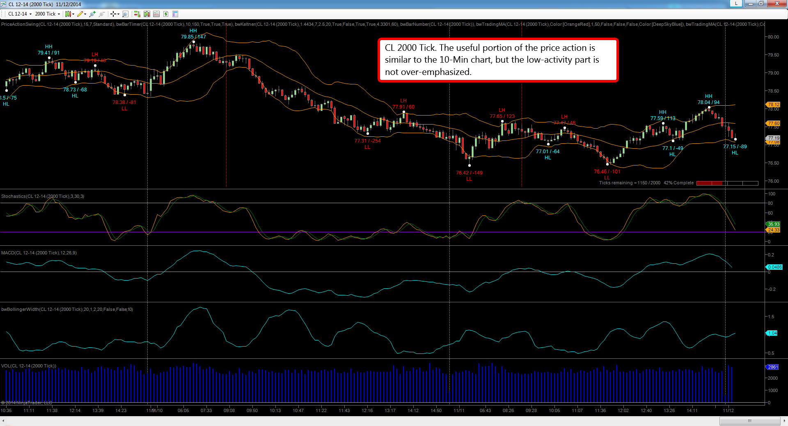Click the 77.91 / 60 lower high label
The image size is (788, 426).
[x=403, y=107]
